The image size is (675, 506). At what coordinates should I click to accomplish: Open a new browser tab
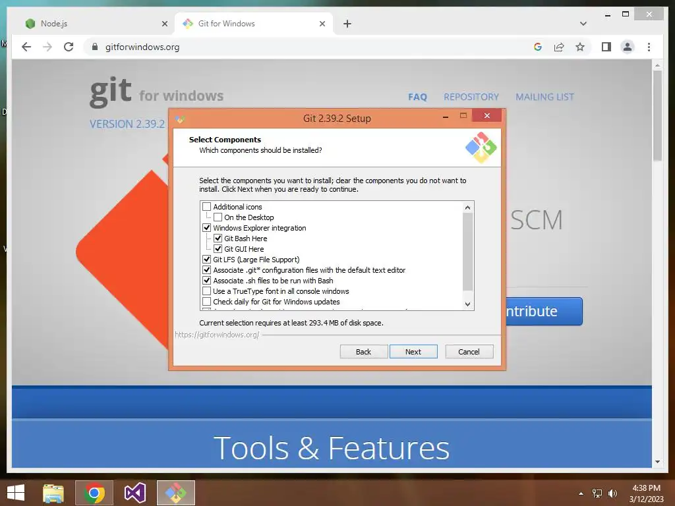coord(347,24)
